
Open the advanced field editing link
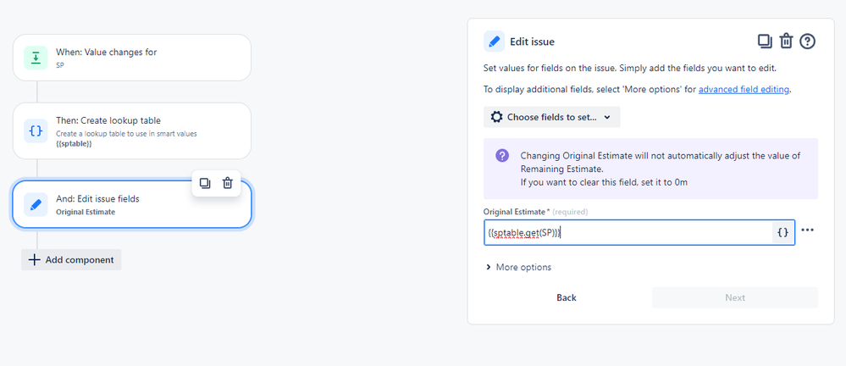pos(744,90)
